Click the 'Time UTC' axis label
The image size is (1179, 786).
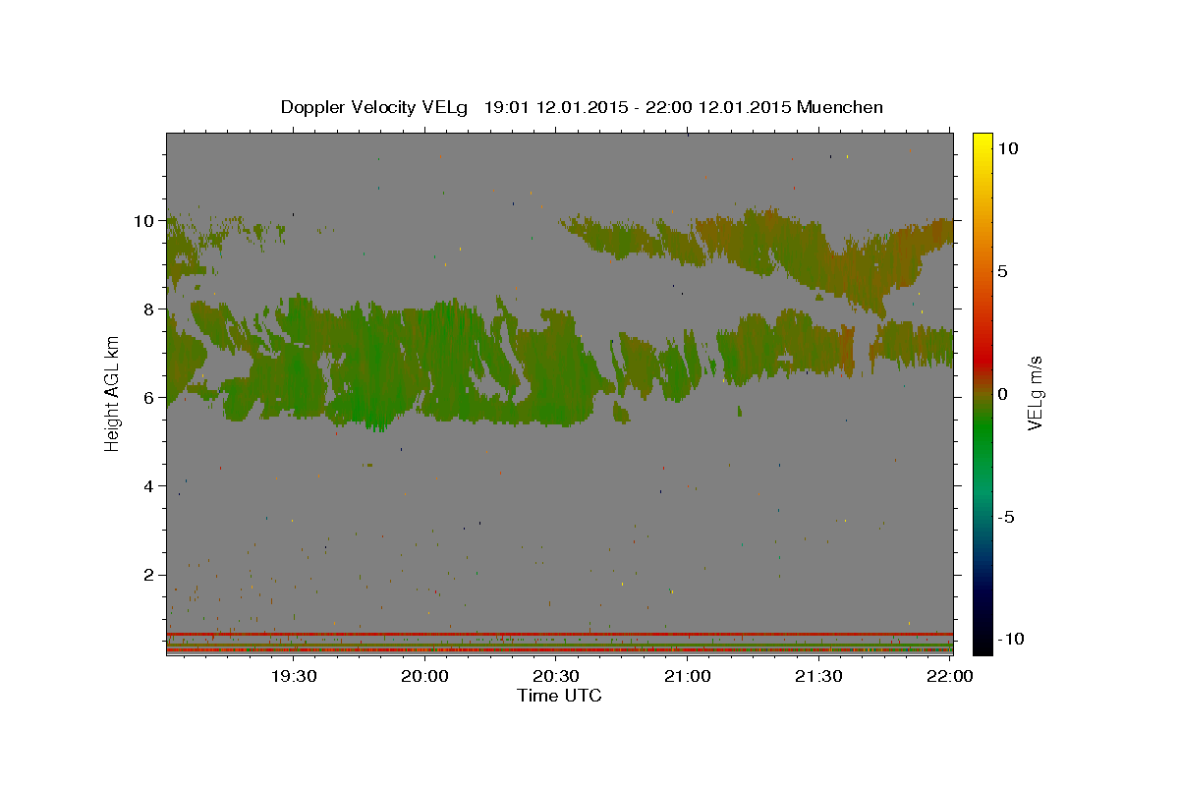click(x=559, y=696)
